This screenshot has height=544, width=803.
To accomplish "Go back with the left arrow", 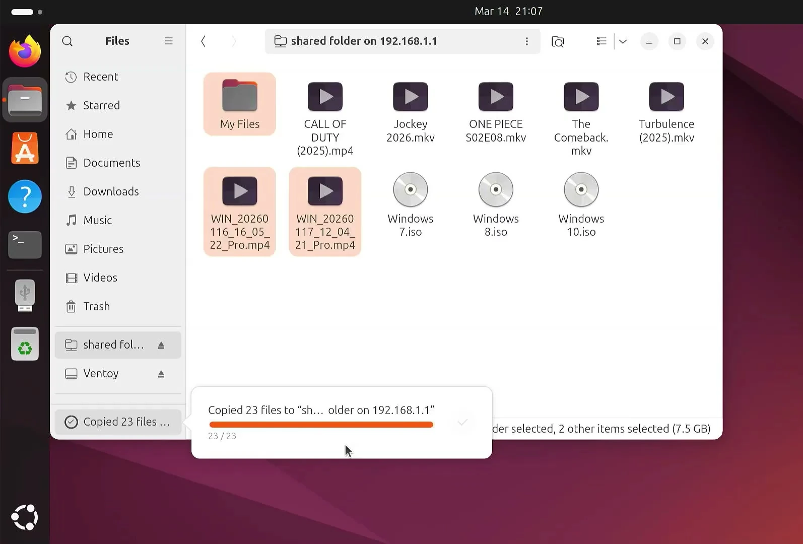I will coord(204,41).
